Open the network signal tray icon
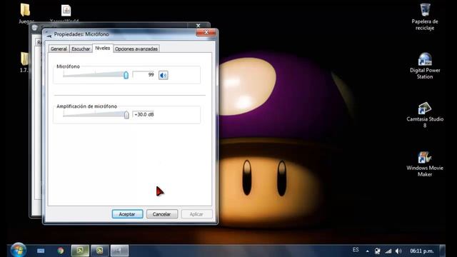This screenshot has width=457, height=257. (388, 251)
